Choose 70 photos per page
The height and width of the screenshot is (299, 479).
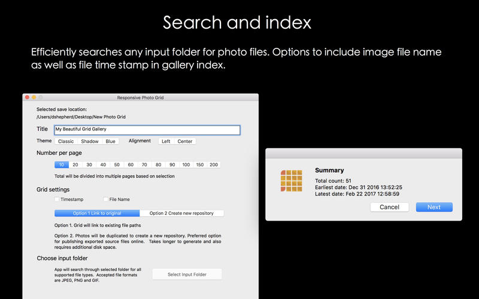pos(144,165)
